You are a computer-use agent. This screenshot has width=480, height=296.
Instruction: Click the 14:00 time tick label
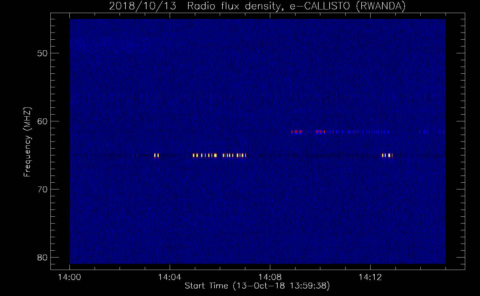point(69,277)
